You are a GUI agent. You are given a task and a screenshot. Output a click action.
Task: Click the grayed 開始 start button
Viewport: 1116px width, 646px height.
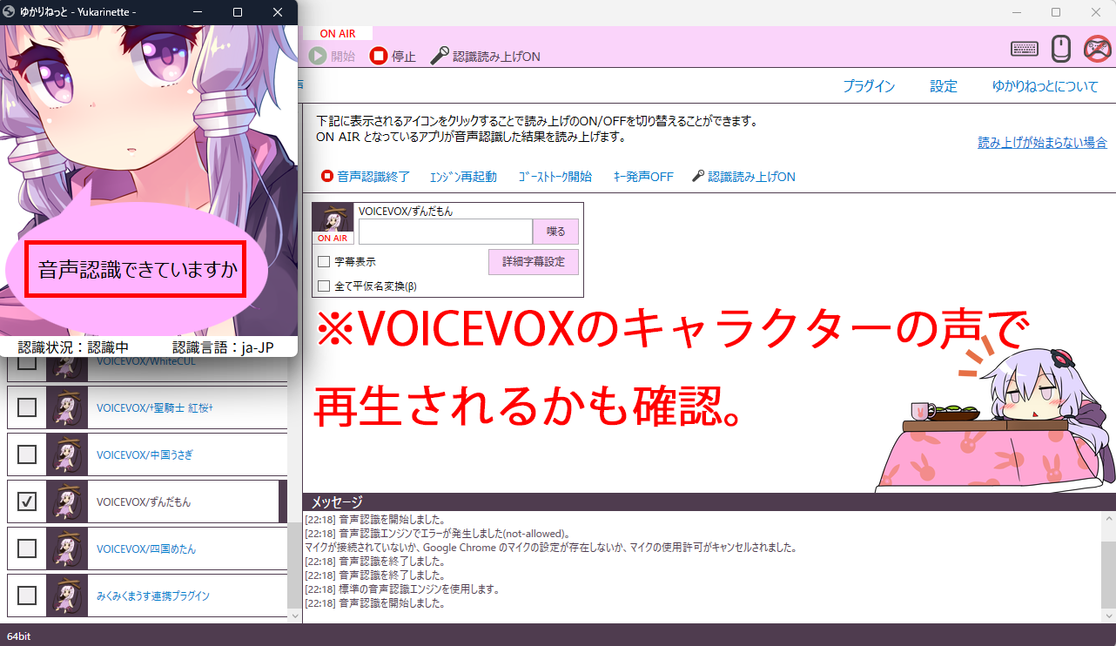click(x=332, y=56)
